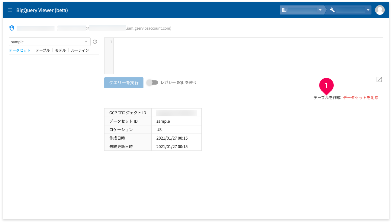Click the user avatar icon
Image resolution: width=392 pixels, height=223 pixels.
(380, 10)
